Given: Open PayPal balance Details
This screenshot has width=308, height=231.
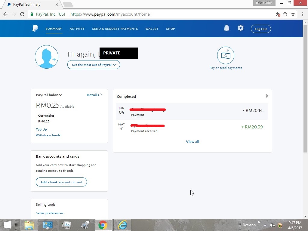Looking at the screenshot, I should pos(94,95).
